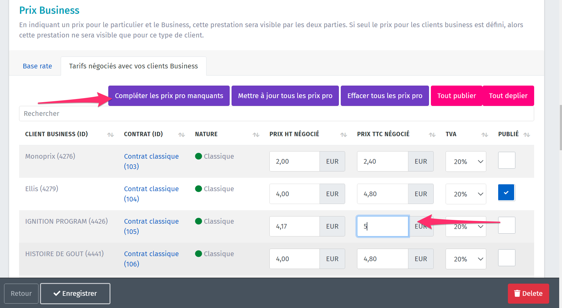
Task: Focus the Rechercher search field
Action: click(276, 114)
